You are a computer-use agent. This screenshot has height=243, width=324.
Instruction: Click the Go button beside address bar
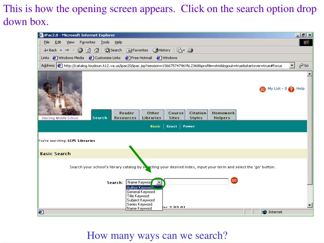click(x=304, y=65)
